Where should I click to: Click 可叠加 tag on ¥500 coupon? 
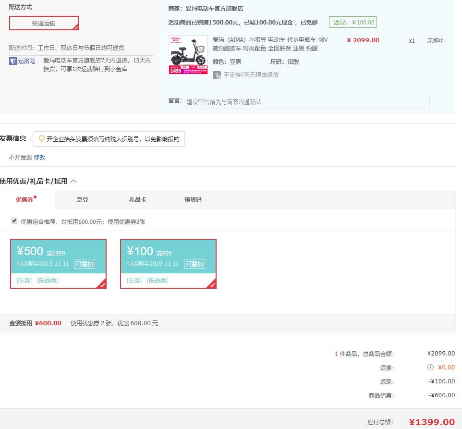point(84,264)
